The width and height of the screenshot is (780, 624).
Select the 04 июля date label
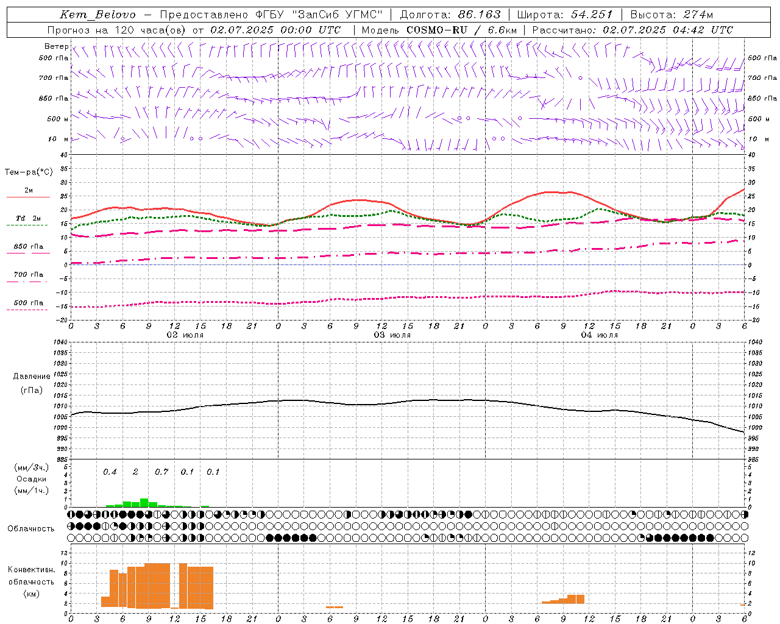(x=600, y=335)
